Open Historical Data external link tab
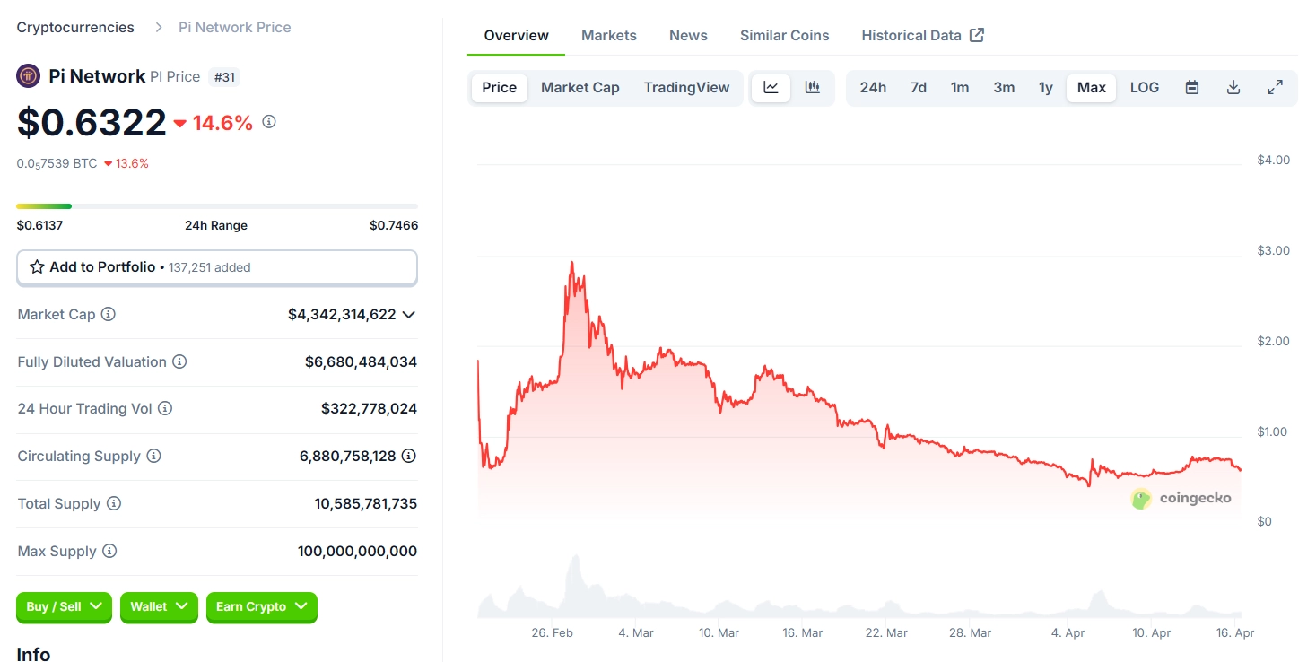The height and width of the screenshot is (662, 1316). coord(923,36)
